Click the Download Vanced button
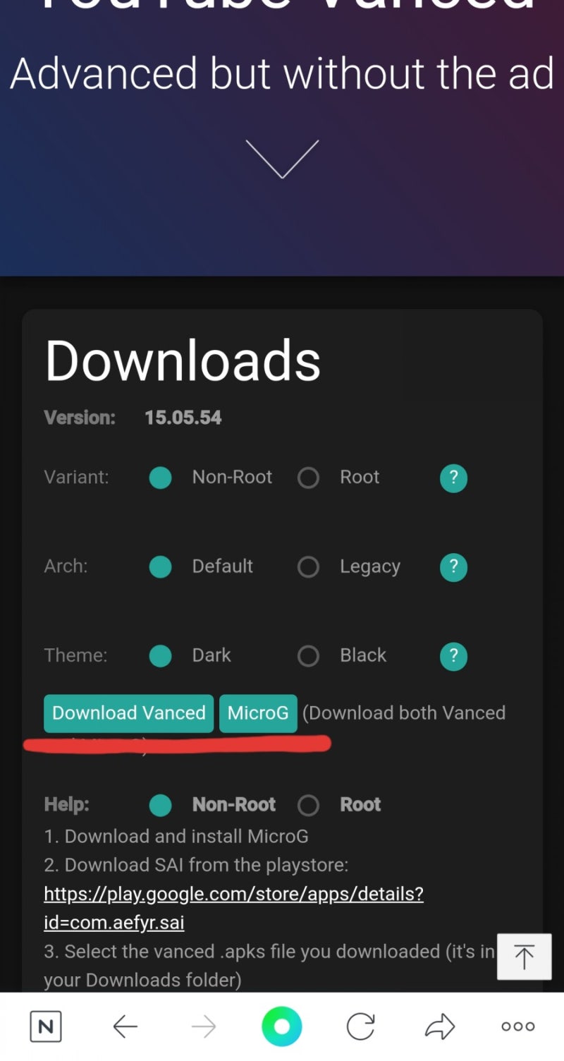Screen dimensions: 564x1061 129,713
